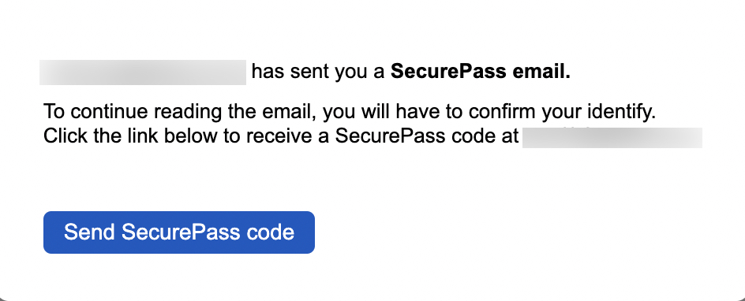Click the Send SecurePass code button

[x=178, y=232]
